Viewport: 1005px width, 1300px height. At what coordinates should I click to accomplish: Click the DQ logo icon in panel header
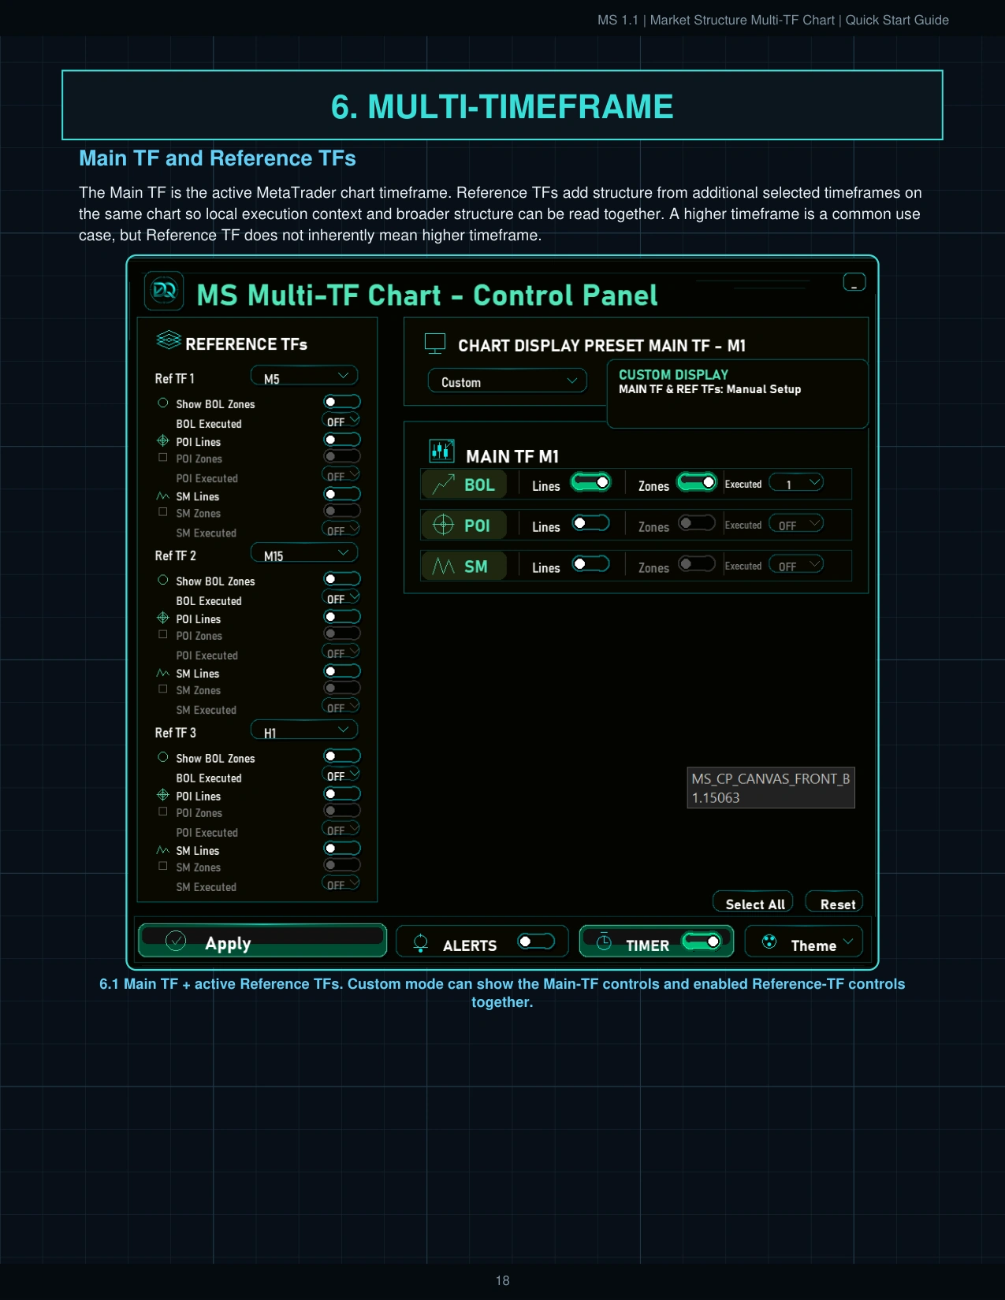pyautogui.click(x=164, y=292)
